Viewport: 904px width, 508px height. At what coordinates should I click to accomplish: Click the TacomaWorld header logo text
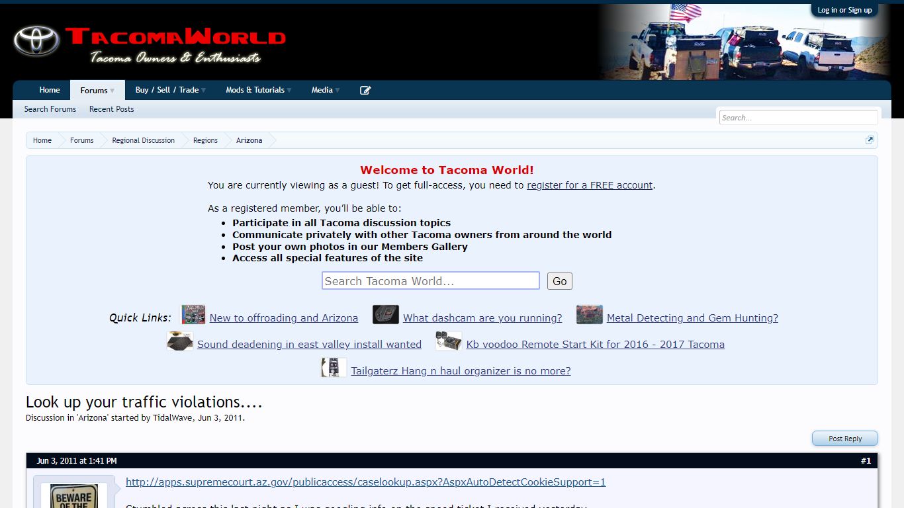(175, 37)
